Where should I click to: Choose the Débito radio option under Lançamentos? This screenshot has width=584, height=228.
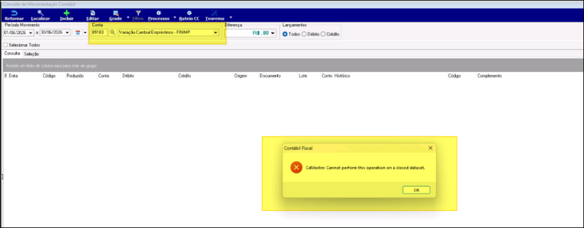pos(304,34)
